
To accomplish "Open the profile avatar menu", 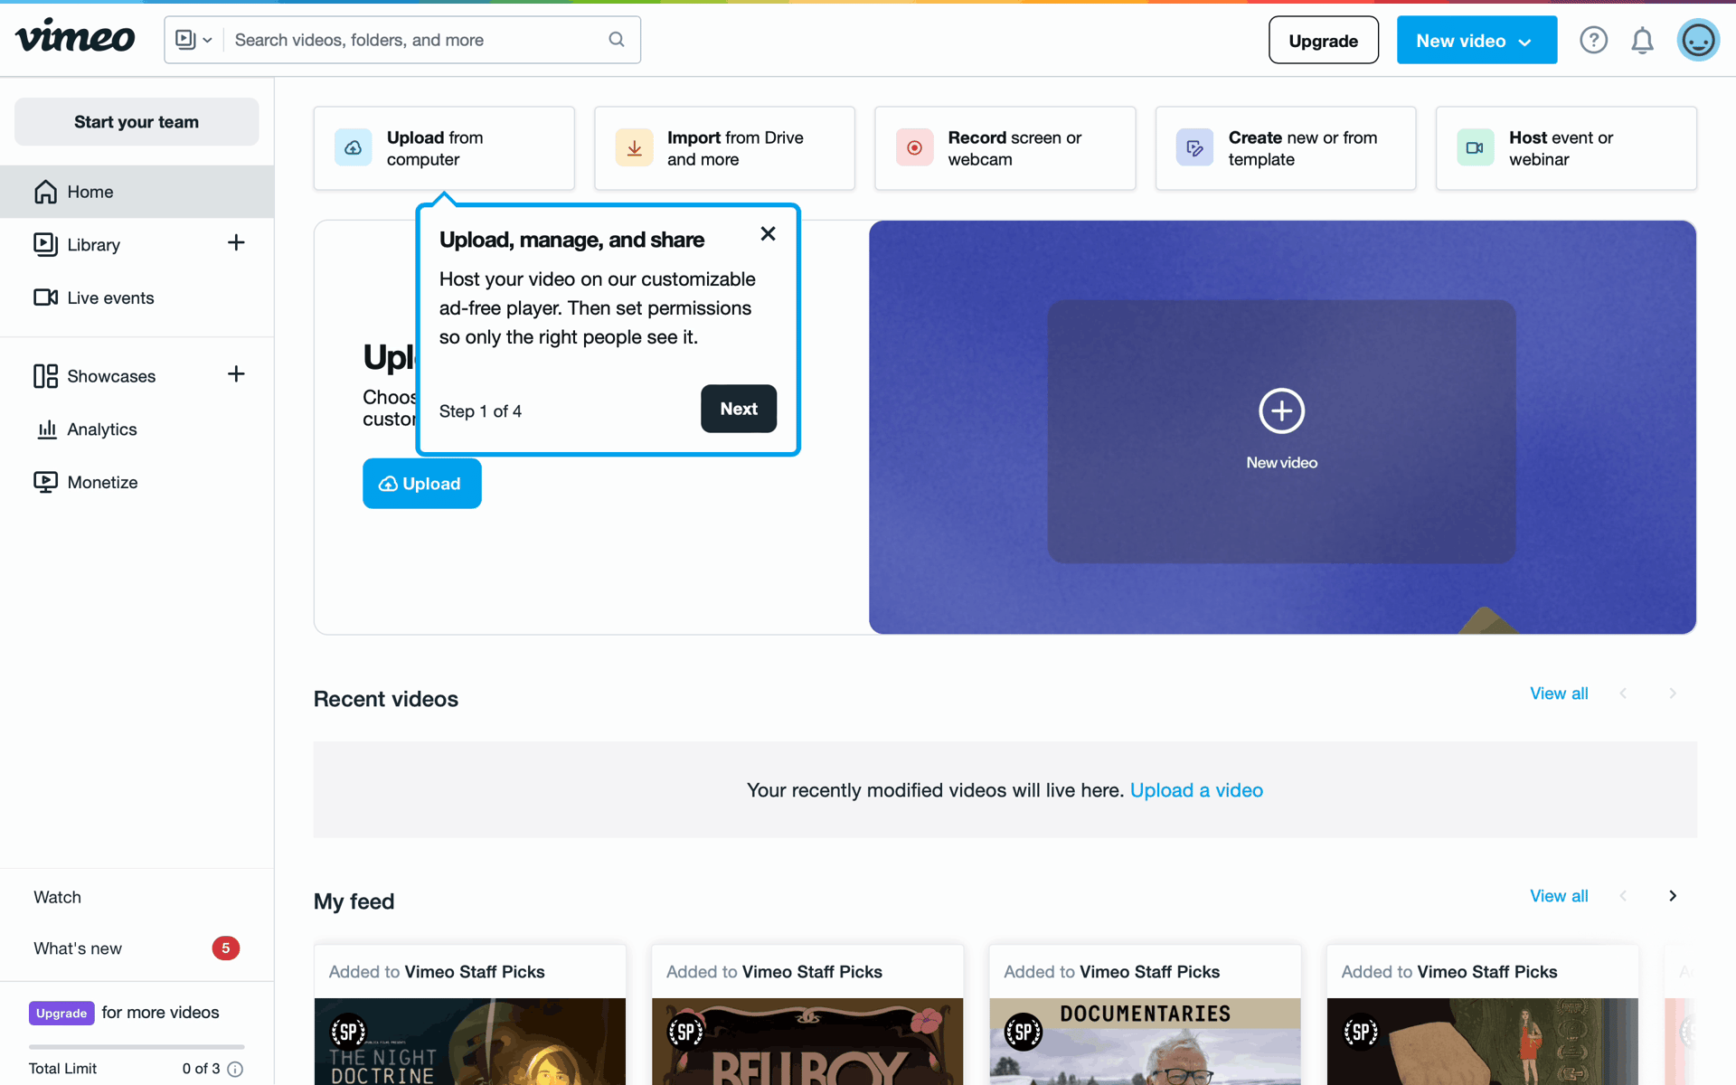I will (1698, 40).
